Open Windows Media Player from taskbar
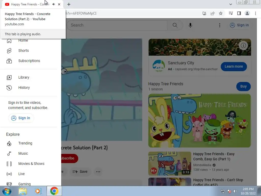The width and height of the screenshot is (261, 196). [38, 191]
